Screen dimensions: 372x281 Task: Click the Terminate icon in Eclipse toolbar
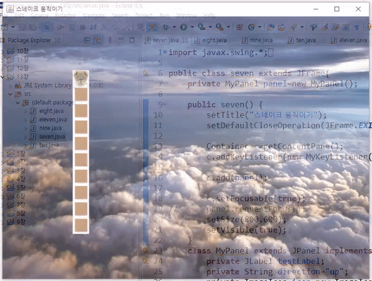(x=82, y=27)
